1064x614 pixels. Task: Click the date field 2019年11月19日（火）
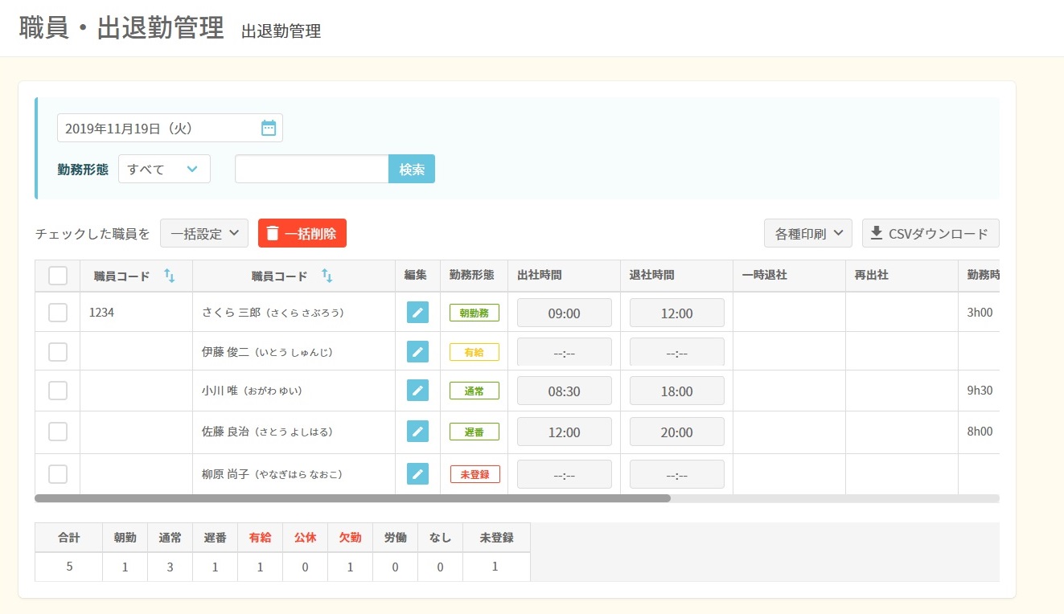click(x=170, y=128)
